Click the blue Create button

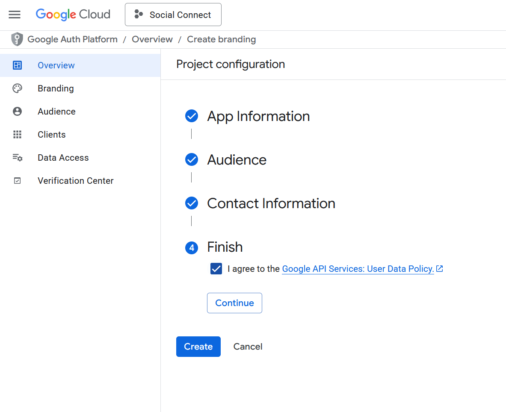(x=198, y=347)
